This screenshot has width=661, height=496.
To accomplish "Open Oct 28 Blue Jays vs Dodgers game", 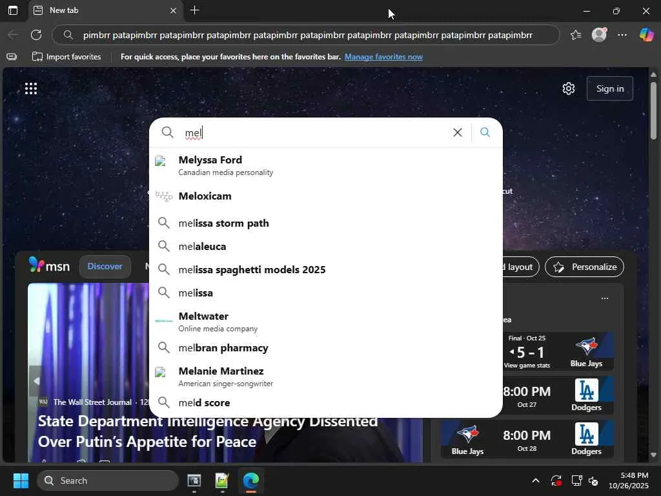I will coord(527,439).
